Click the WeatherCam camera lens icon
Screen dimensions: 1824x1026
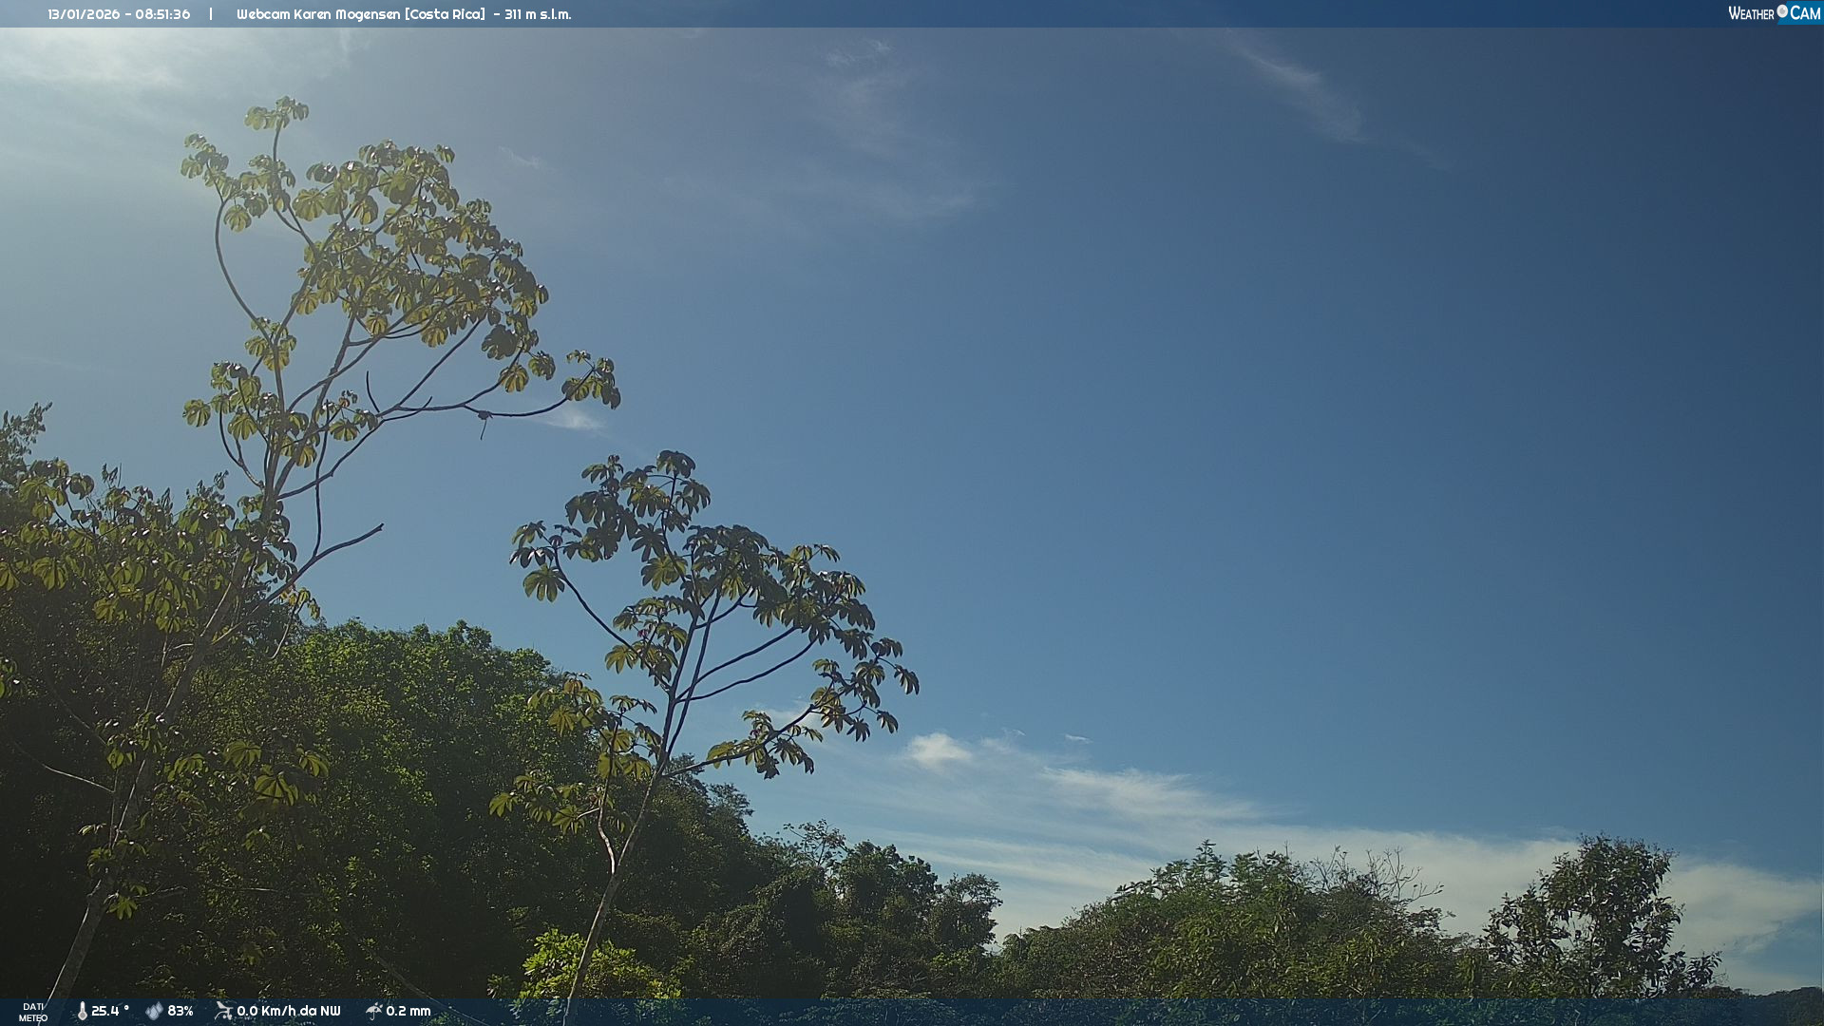[1782, 10]
